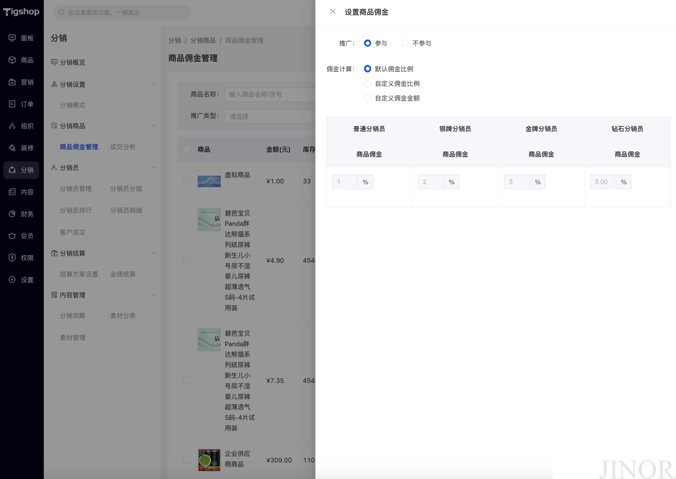The width and height of the screenshot is (676, 479).
Task: Open 分销模式 menu item
Action: coord(73,105)
